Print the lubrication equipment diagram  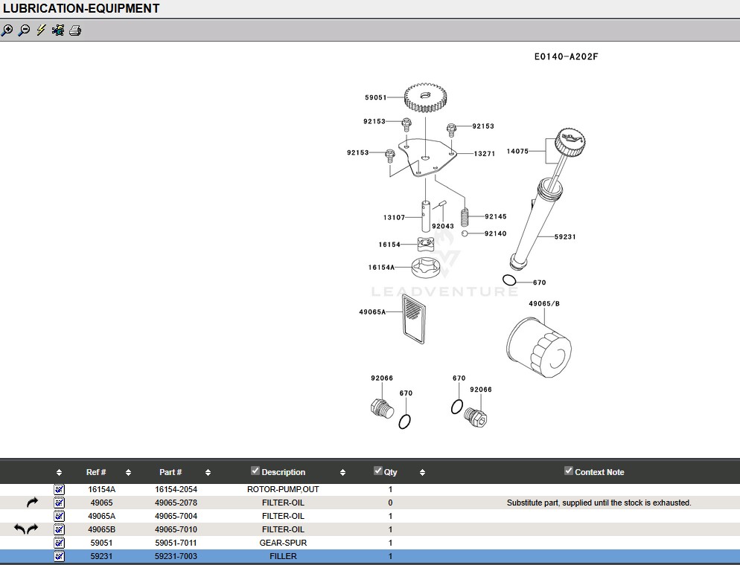pyautogui.click(x=75, y=30)
